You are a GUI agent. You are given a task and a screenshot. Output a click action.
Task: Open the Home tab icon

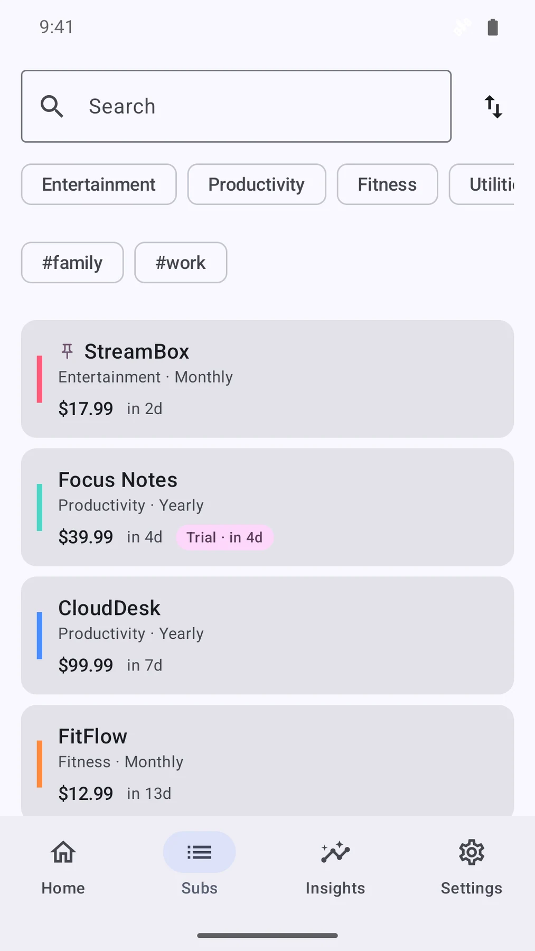tap(63, 852)
